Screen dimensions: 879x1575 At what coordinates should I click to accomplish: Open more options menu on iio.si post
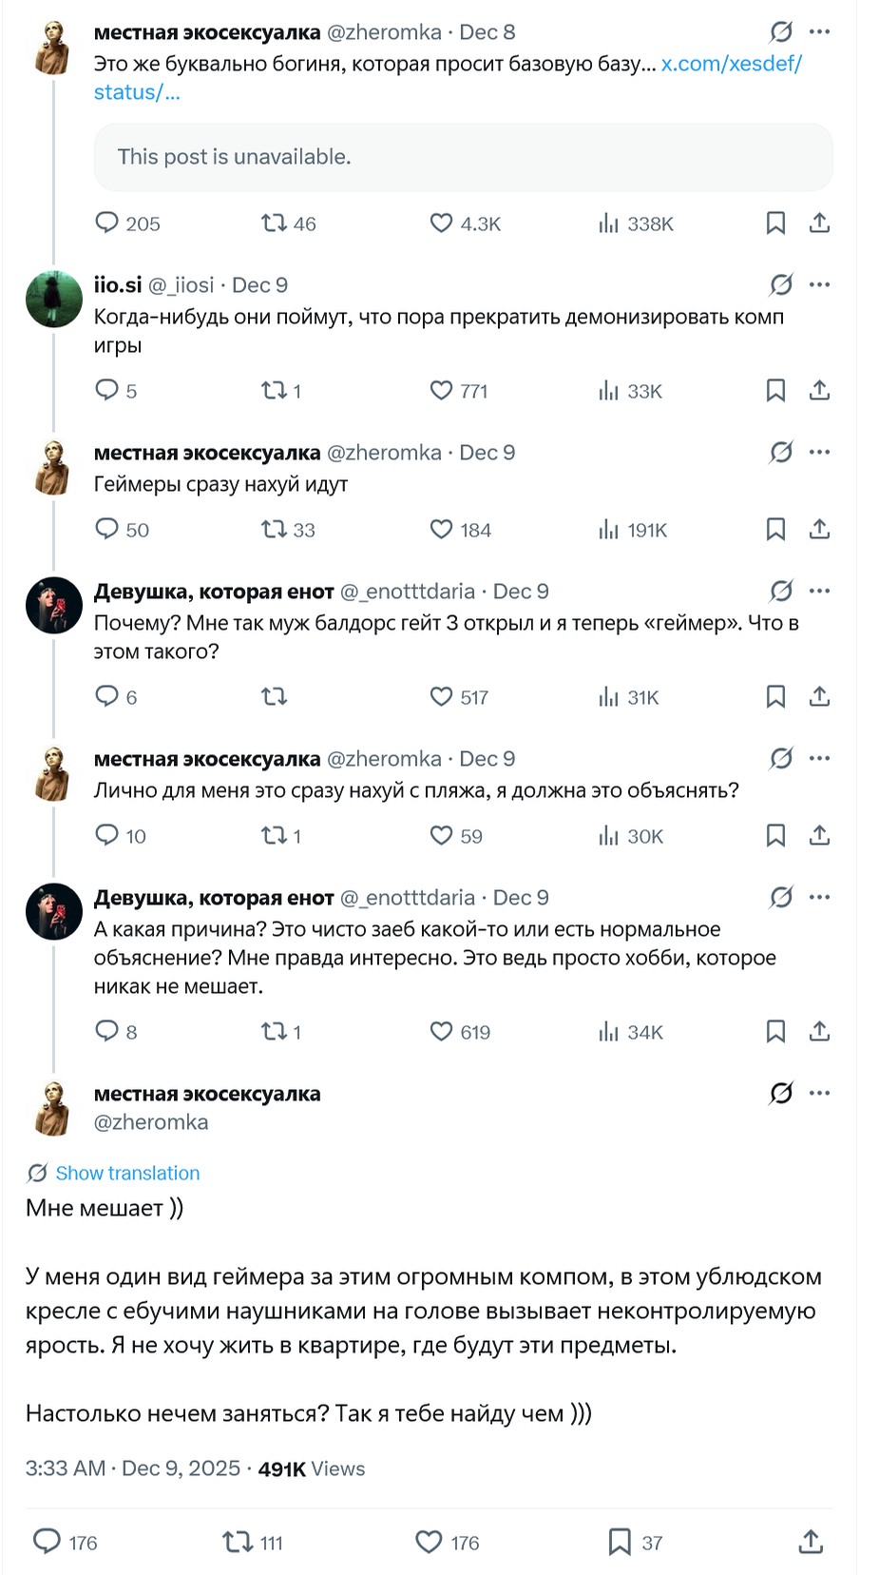tap(820, 284)
